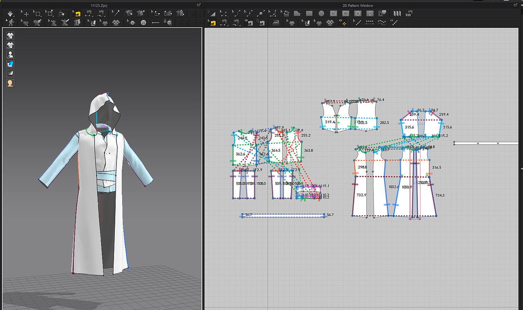523x310 pixels.
Task: Select the Internal Rectangle tool
Action: [346, 14]
